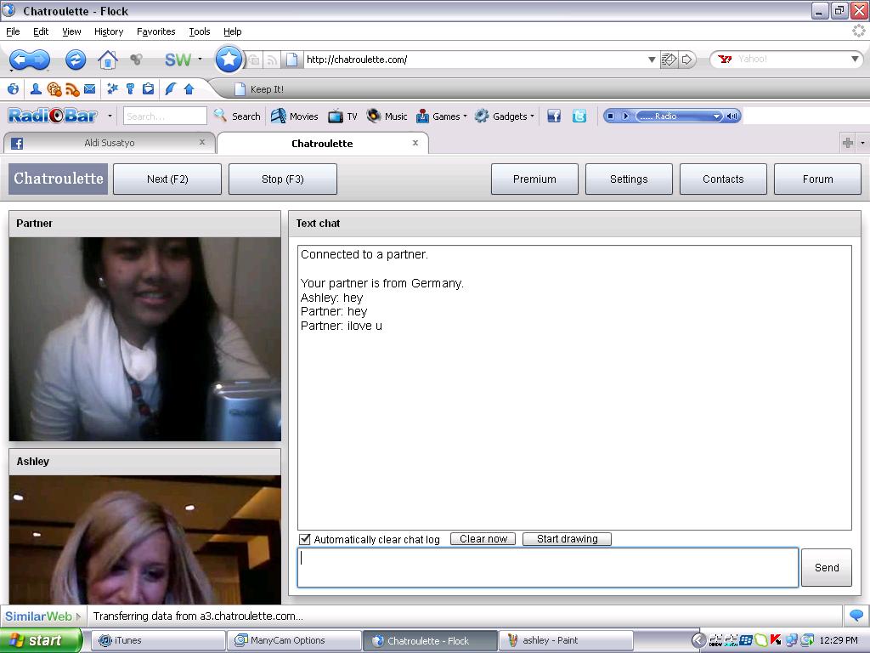Click the Twitter icon in RadioBar

click(x=579, y=116)
